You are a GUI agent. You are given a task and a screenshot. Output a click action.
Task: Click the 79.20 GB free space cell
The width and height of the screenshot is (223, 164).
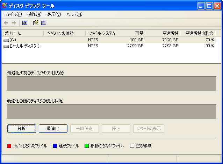click(x=170, y=40)
